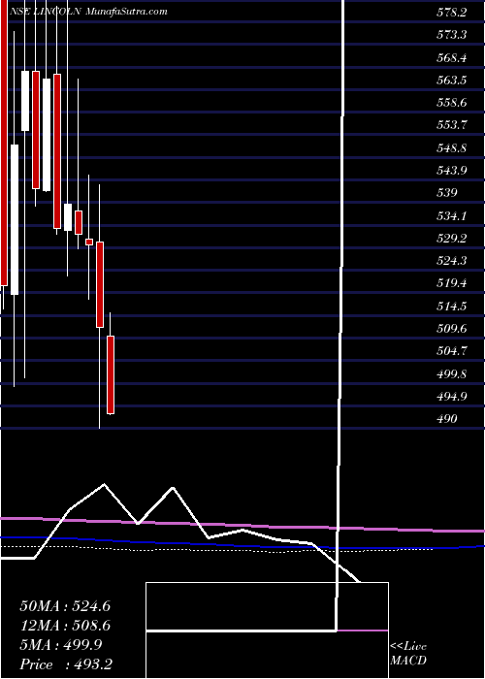The image size is (485, 679).
Task: Click the tall white candle spanning 519 to 549
Action: pyautogui.click(x=15, y=219)
